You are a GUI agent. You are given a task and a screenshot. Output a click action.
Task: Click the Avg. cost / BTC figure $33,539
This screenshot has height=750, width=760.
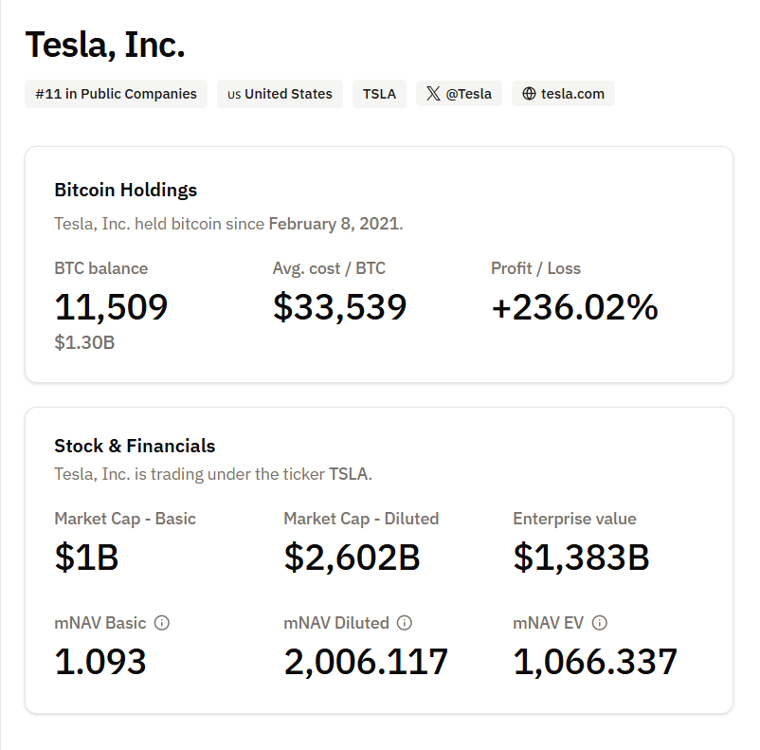(339, 306)
